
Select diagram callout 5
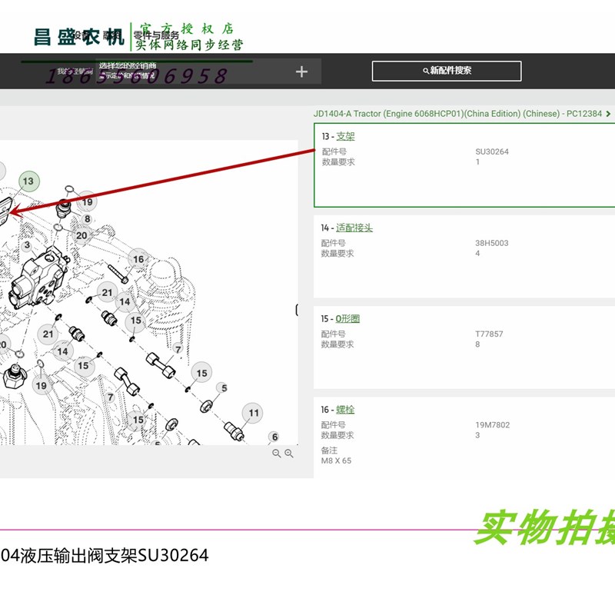224,388
